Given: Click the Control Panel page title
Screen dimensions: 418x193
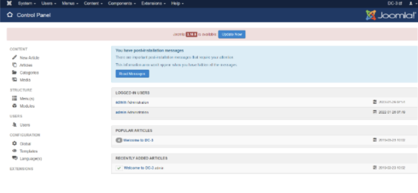Looking at the screenshot, I should coord(34,15).
